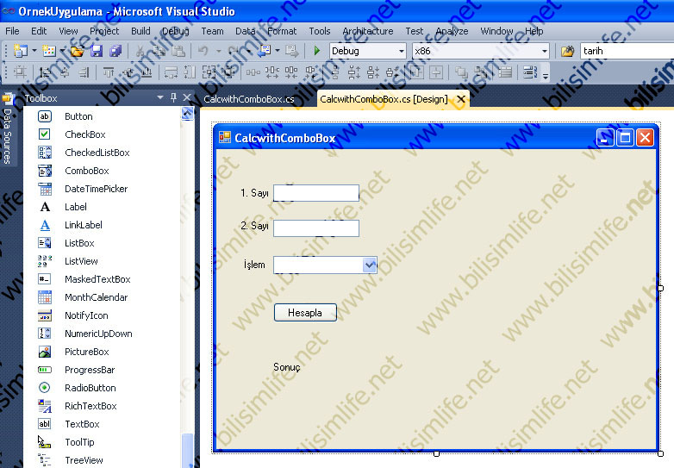This screenshot has width=674, height=468.
Task: Click the 1. Sayı text box on the form
Action: (316, 193)
